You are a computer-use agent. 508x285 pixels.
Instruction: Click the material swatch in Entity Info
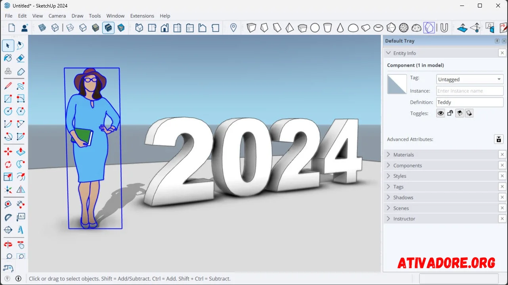click(397, 84)
